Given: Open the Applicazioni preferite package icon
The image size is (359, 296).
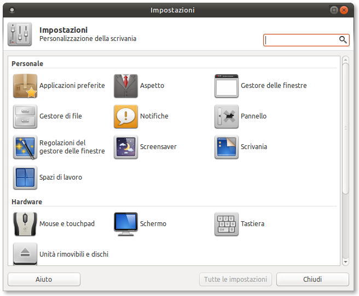Looking at the screenshot, I should 25,86.
